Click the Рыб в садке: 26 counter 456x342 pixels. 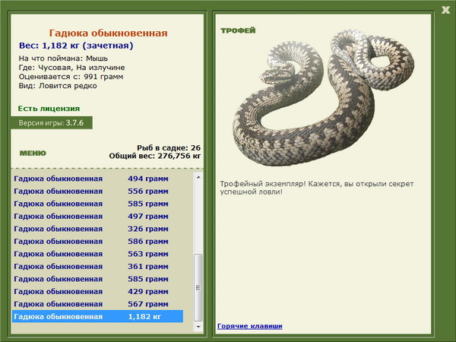(169, 147)
